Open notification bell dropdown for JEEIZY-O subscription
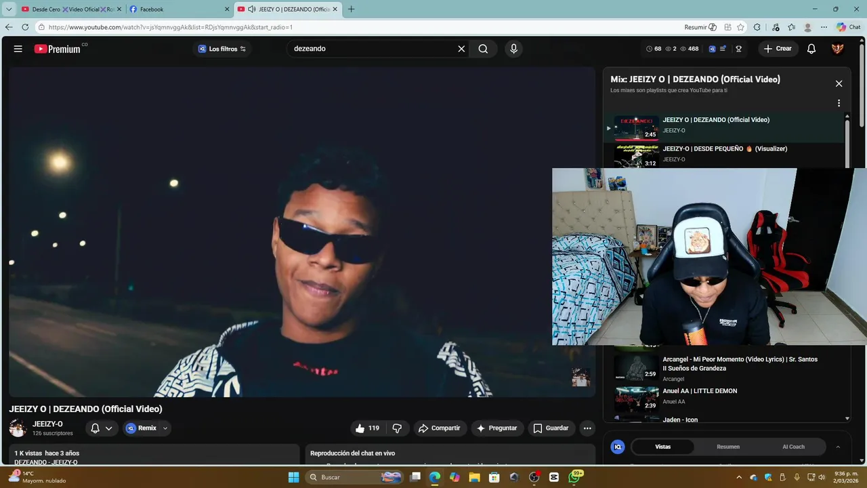This screenshot has height=488, width=867. click(102, 428)
